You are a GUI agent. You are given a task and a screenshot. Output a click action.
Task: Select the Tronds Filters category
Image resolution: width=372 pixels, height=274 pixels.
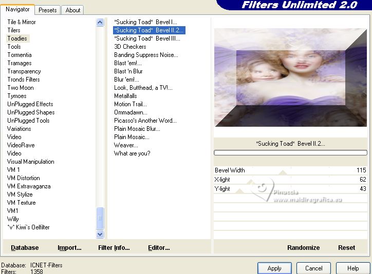coord(24,80)
